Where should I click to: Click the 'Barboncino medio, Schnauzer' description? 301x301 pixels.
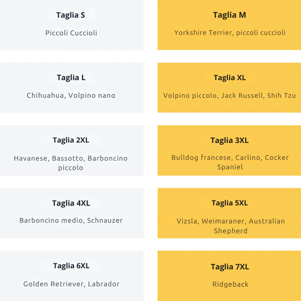(71, 220)
